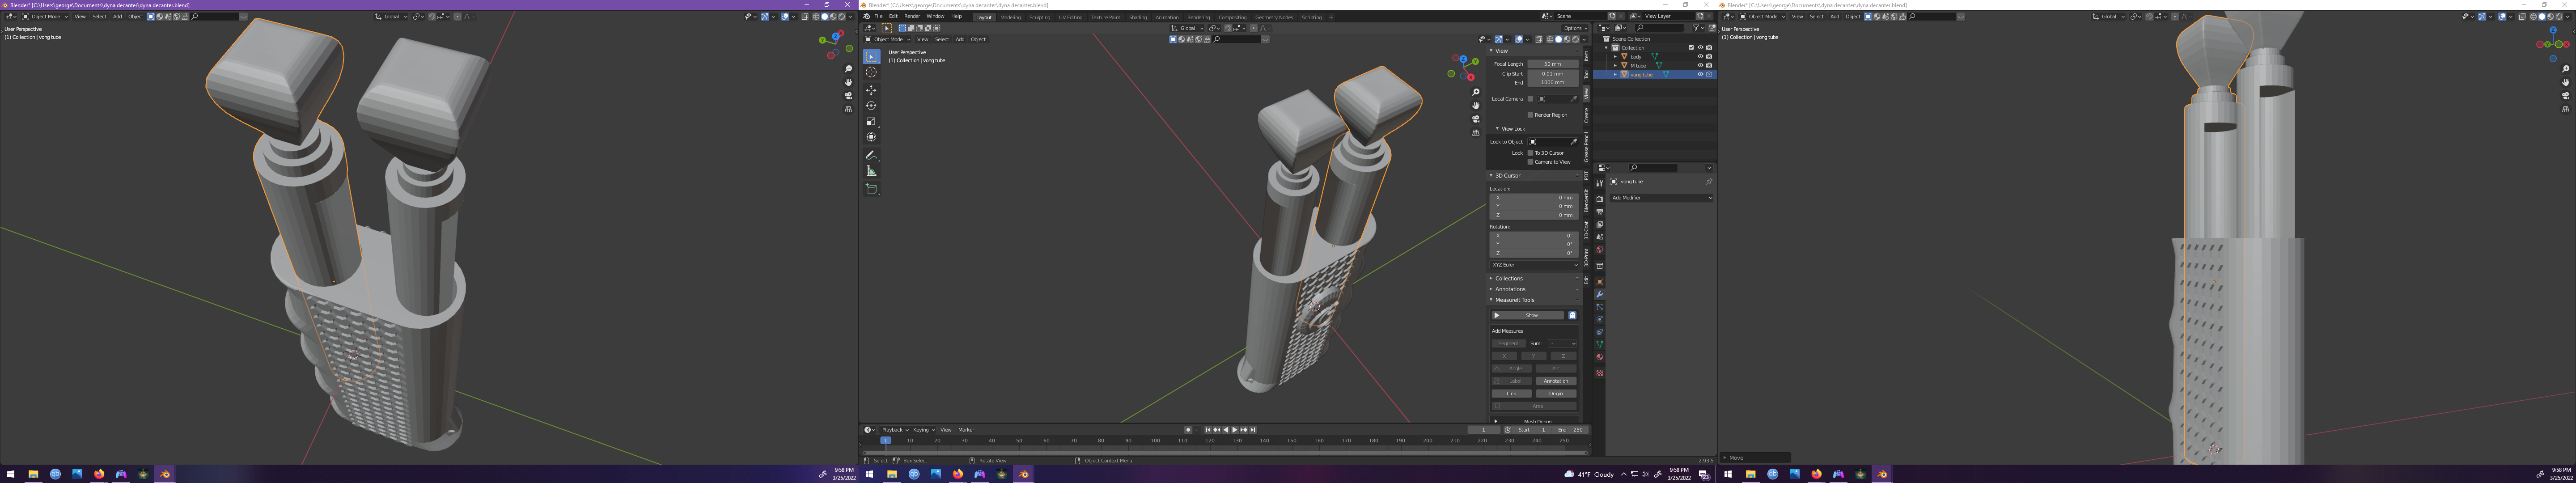Open the Render menu
Viewport: 2576px width, 483px height.
(911, 16)
